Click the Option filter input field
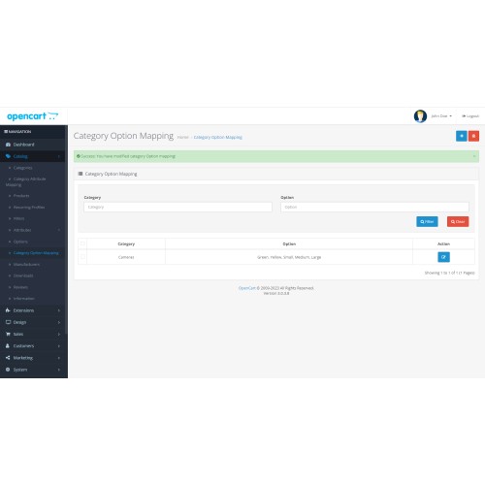The width and height of the screenshot is (485, 485). pos(374,207)
